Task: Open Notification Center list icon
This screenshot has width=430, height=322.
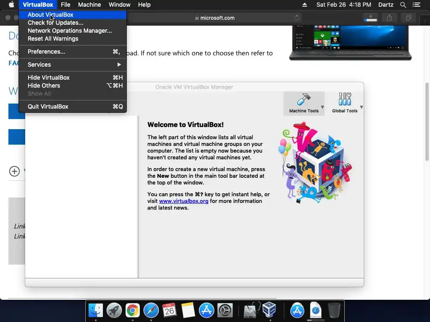Action: click(x=417, y=5)
